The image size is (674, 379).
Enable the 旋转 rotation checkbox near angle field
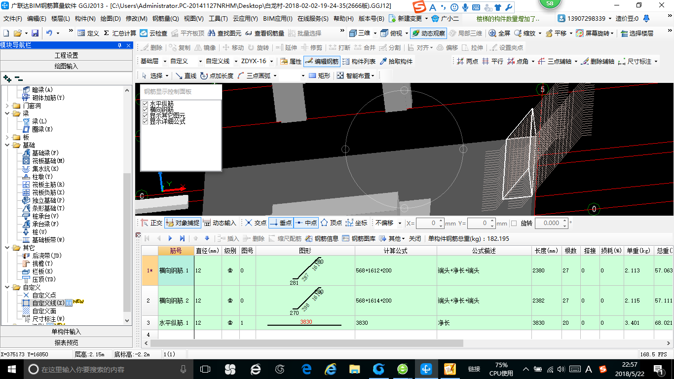[514, 223]
